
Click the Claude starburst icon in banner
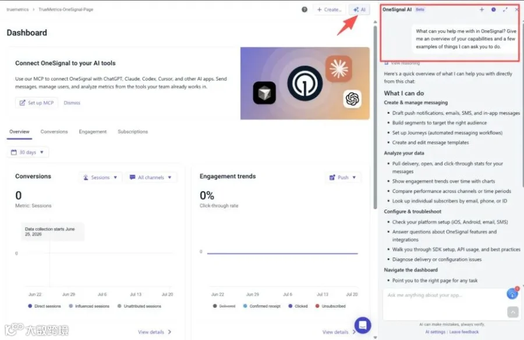pos(338,69)
